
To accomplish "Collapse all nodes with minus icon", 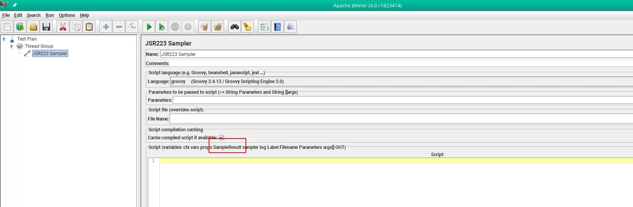I will 119,27.
